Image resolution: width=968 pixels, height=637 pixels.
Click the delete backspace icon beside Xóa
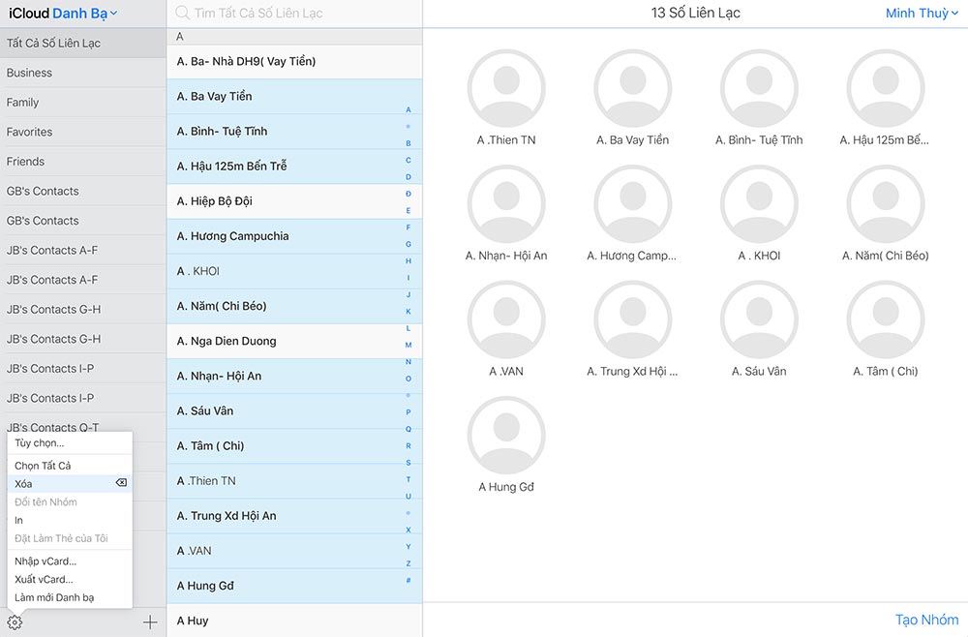pyautogui.click(x=121, y=483)
